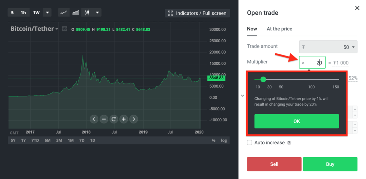Select the area chart type icon
Screen dimensions: 366x179
pos(75,13)
